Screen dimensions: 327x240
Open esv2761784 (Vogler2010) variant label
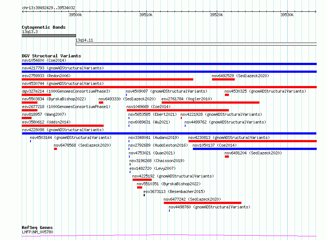tap(187, 99)
